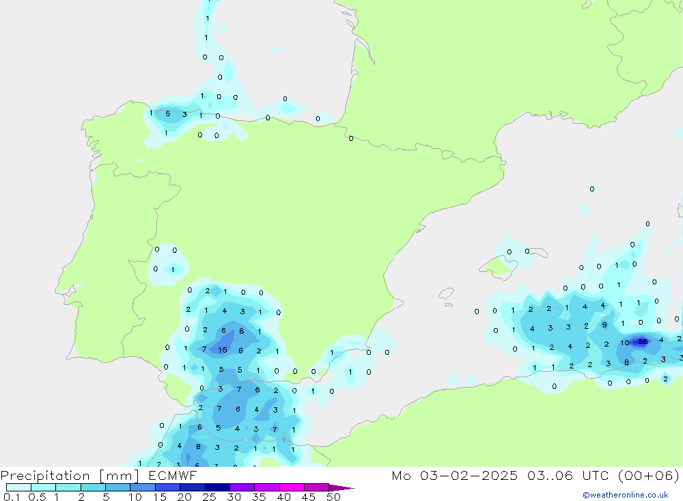Image resolution: width=683 pixels, height=501 pixels.
Task: Click the legend label '0.1'
Action: click(x=12, y=497)
